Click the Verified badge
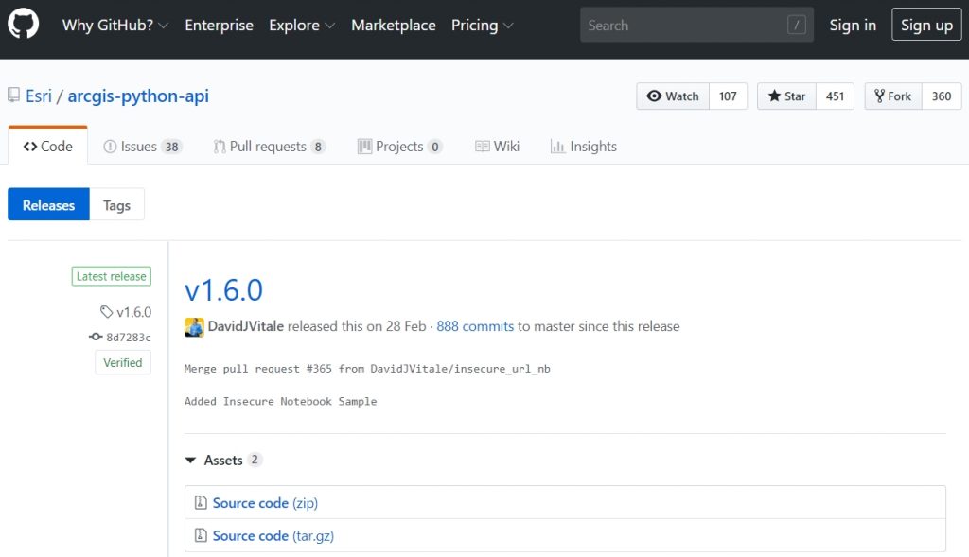 tap(122, 362)
